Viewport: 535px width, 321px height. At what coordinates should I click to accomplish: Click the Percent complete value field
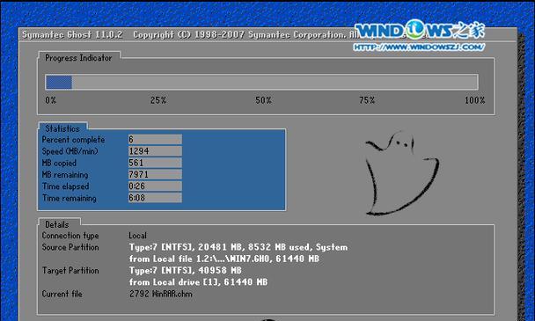[x=155, y=139]
